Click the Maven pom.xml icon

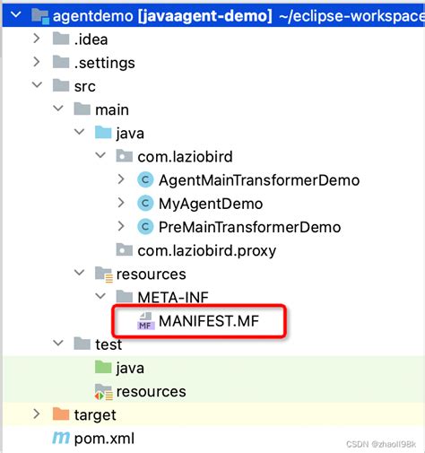pyautogui.click(x=61, y=438)
